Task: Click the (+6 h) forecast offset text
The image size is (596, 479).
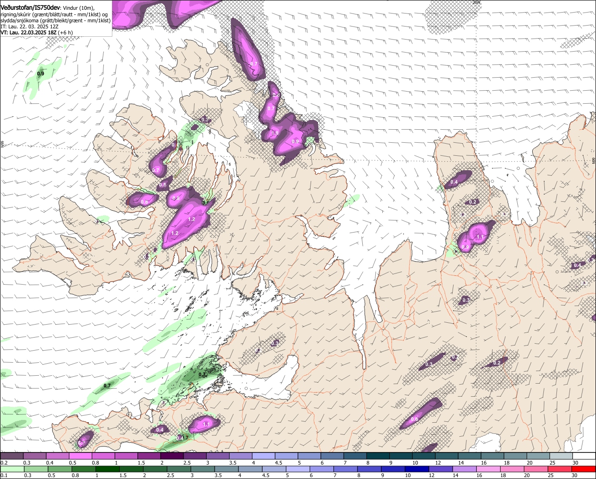Action: [66, 33]
